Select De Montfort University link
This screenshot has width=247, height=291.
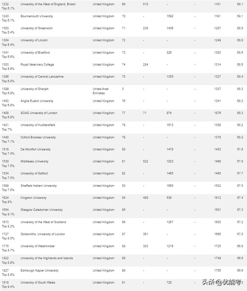tap(35, 149)
